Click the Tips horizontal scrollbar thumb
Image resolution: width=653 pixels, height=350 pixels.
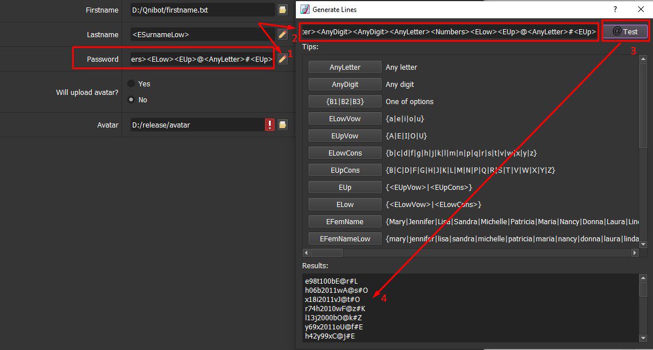coord(326,253)
